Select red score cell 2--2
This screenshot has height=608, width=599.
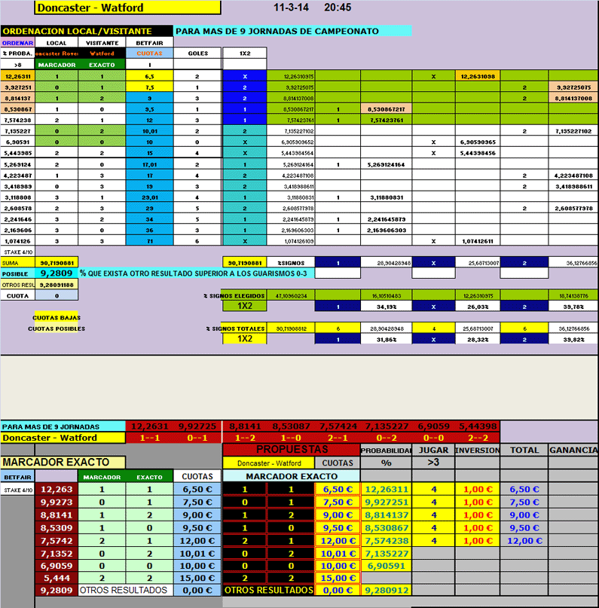click(478, 438)
